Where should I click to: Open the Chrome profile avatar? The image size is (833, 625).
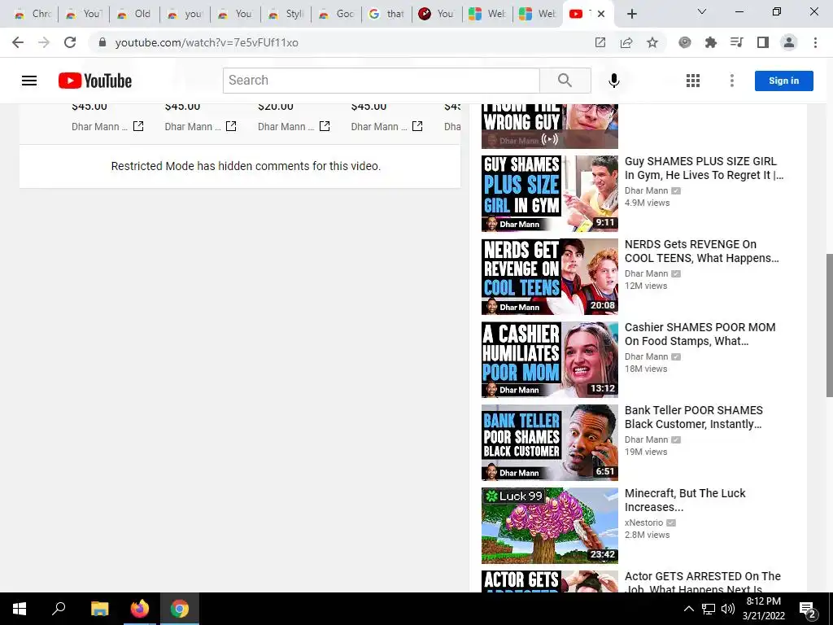click(789, 42)
